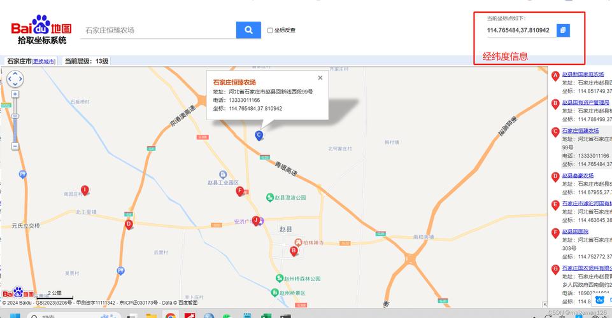
Task: Open the 更换城市 link
Action: coord(43,62)
